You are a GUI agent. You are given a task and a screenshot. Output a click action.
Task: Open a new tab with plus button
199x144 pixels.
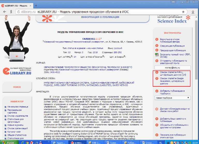tap(36, 6)
